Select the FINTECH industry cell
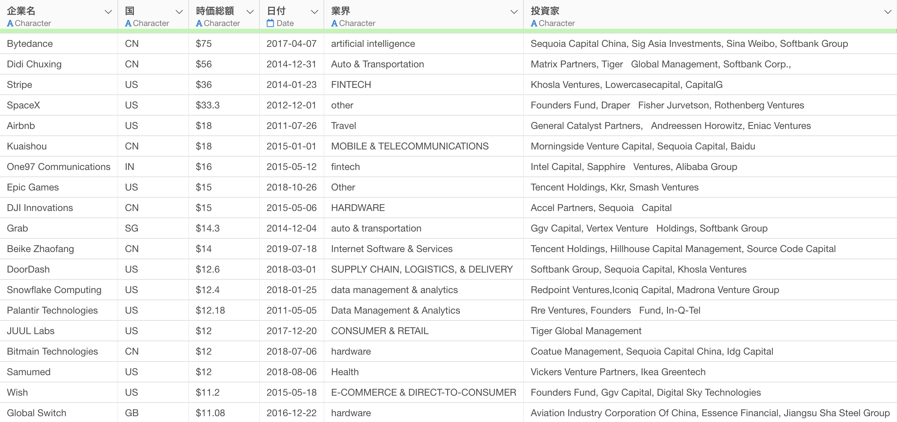Screen dimensions: 897x422 (424, 84)
